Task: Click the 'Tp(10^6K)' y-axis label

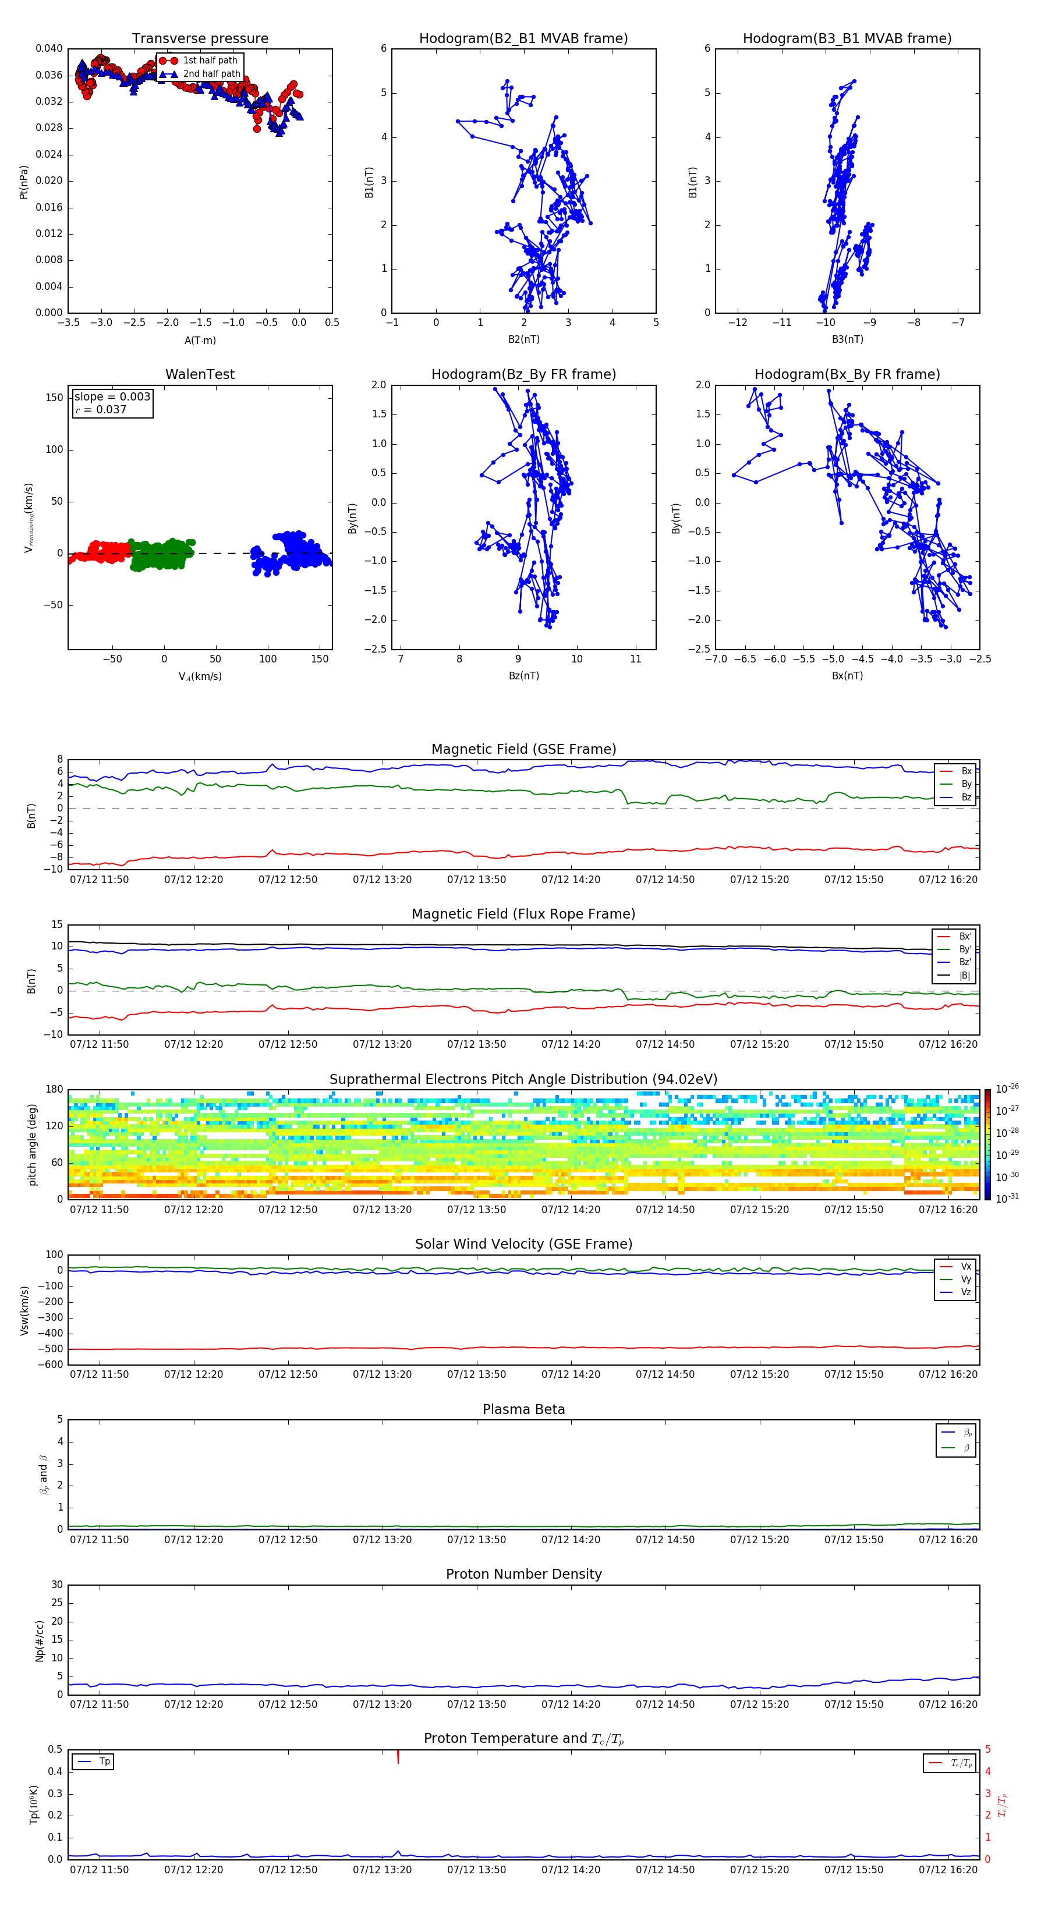Action: [34, 1805]
